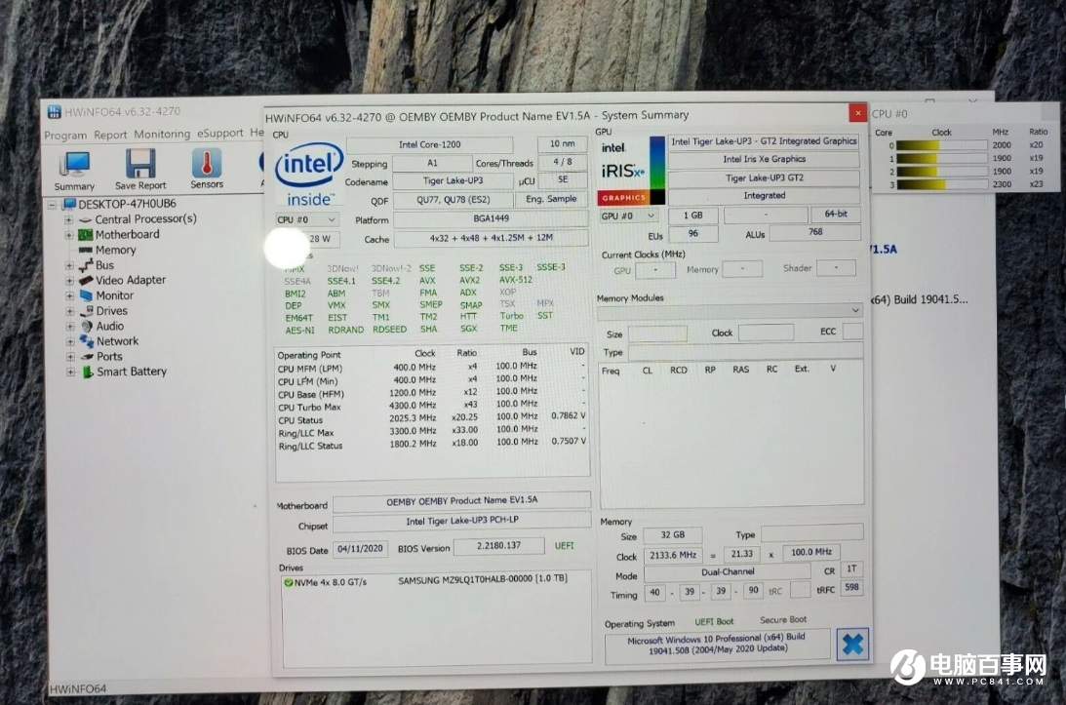Click the blue X close icon at bottom right
The image size is (1066, 705).
[852, 645]
